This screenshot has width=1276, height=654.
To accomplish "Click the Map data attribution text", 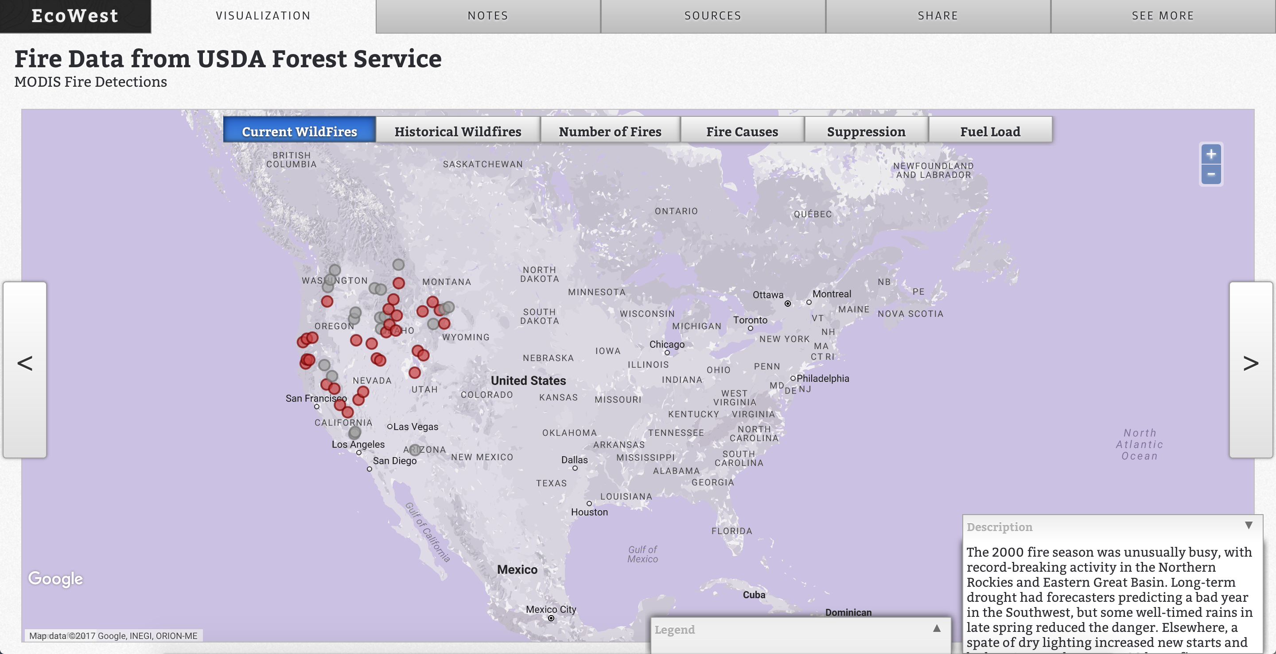I will point(113,636).
